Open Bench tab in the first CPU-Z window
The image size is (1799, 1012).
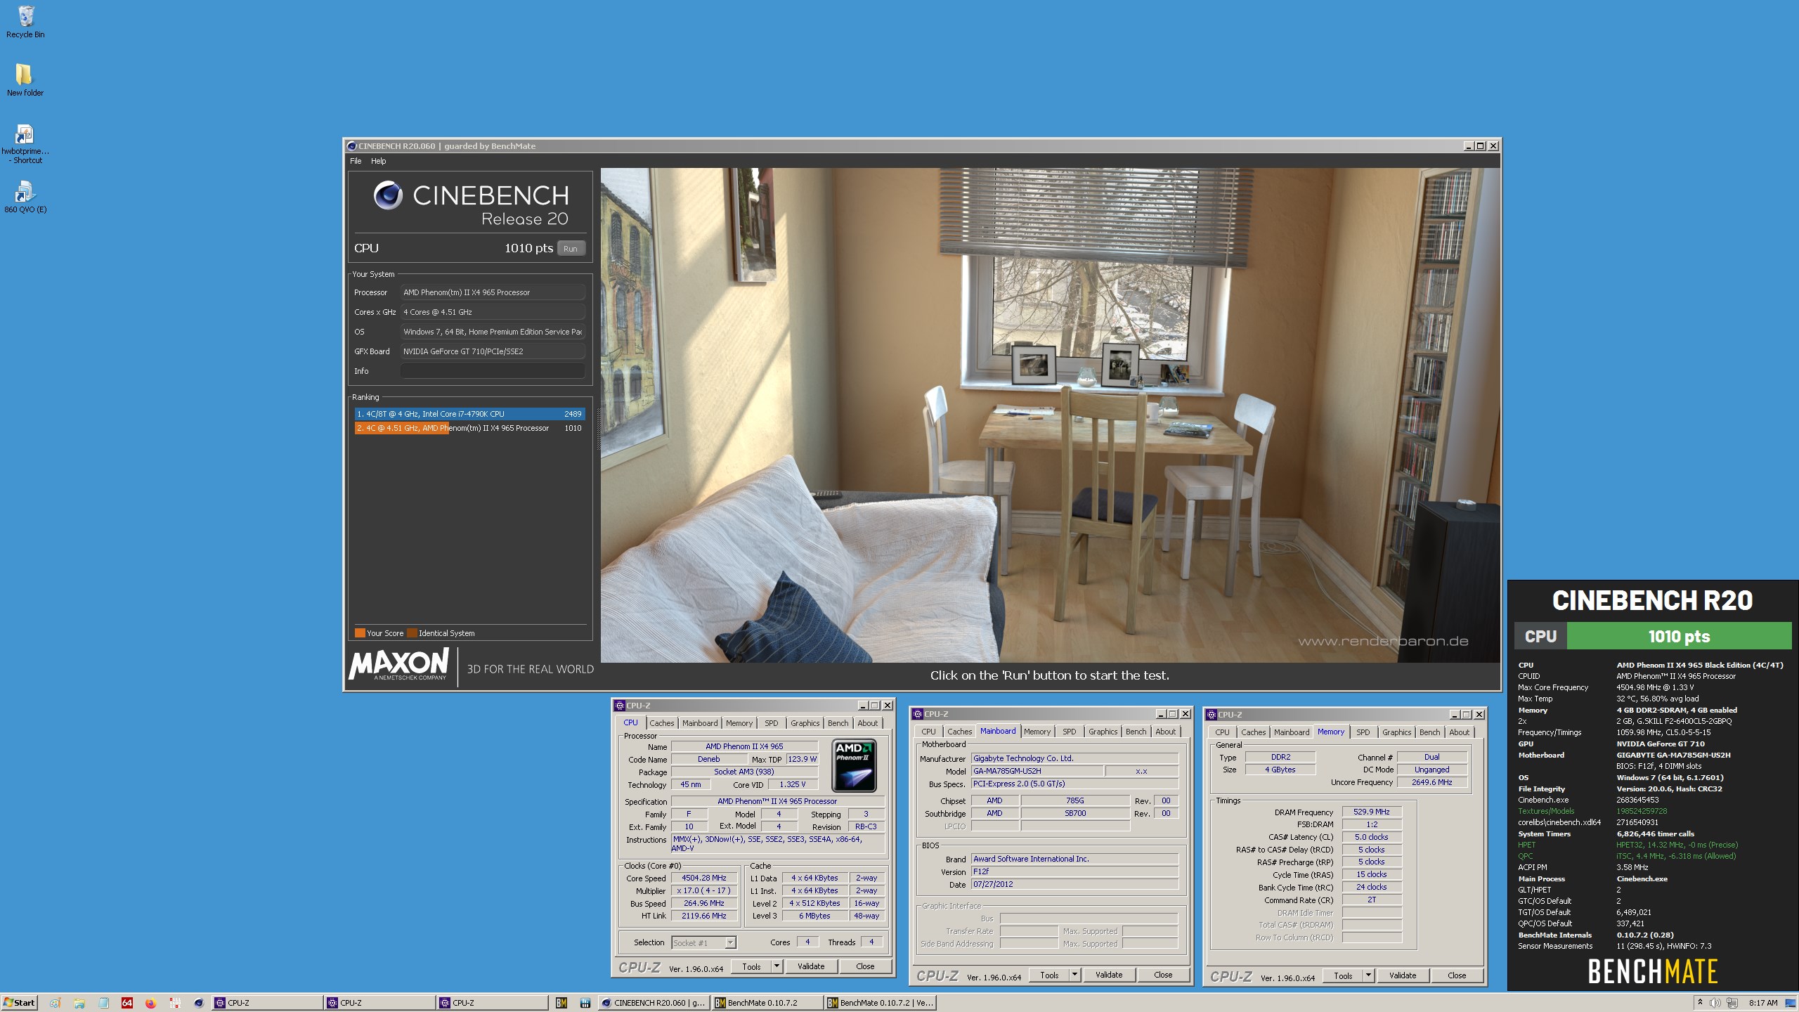[x=838, y=723]
